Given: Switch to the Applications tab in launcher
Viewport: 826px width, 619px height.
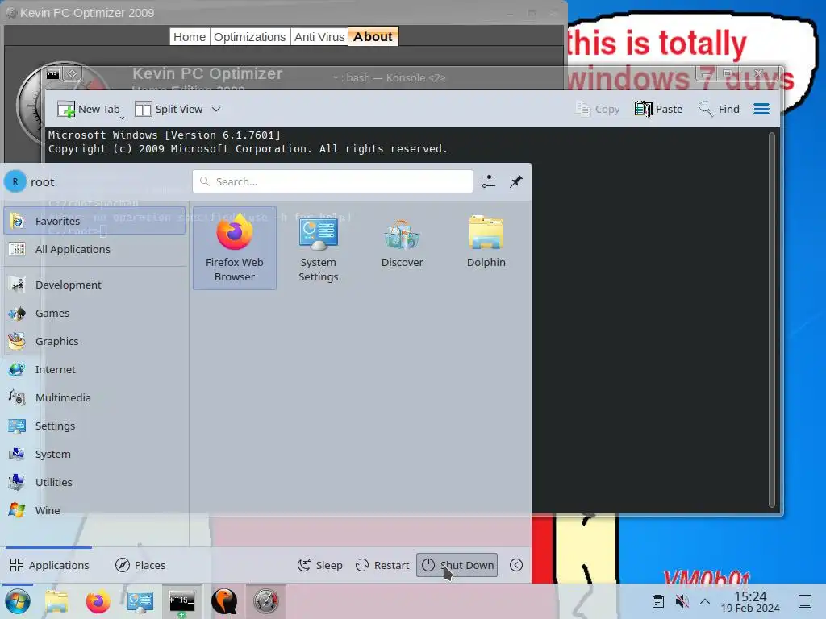Looking at the screenshot, I should [x=49, y=565].
